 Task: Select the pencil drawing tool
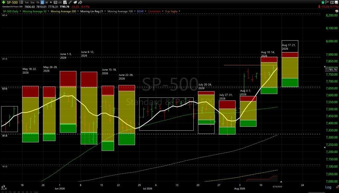[x=70, y=2]
